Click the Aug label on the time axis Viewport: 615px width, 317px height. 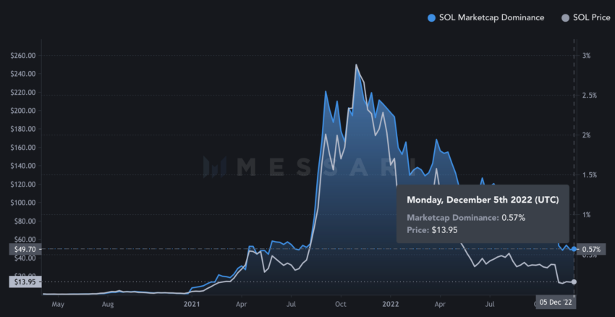pos(108,304)
